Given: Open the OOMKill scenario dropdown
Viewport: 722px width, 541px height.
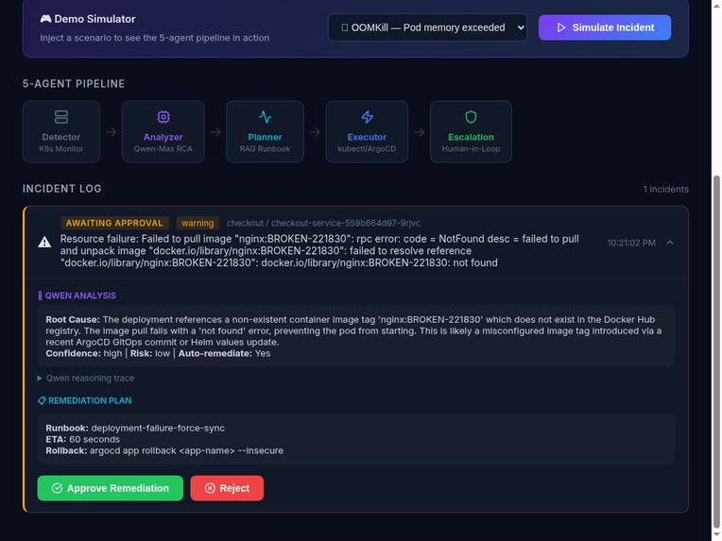Looking at the screenshot, I should 427,27.
